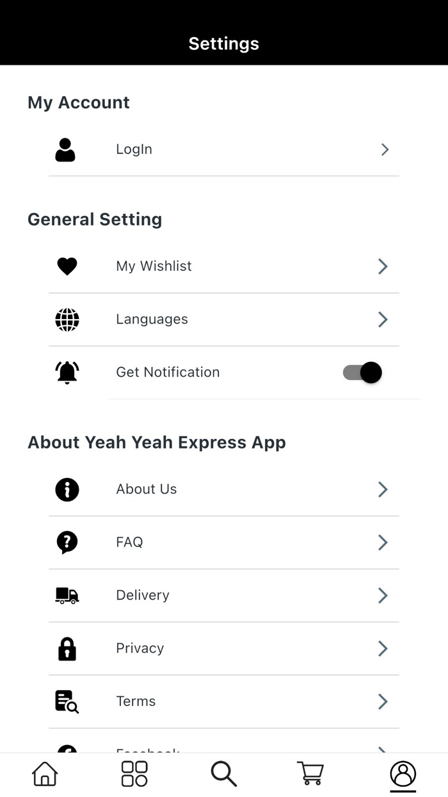Open the search icon in bottom bar

click(x=223, y=773)
